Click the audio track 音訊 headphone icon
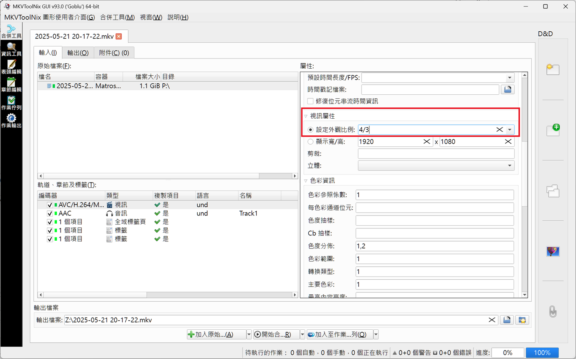Screen dimensions: 576x359 coord(109,213)
